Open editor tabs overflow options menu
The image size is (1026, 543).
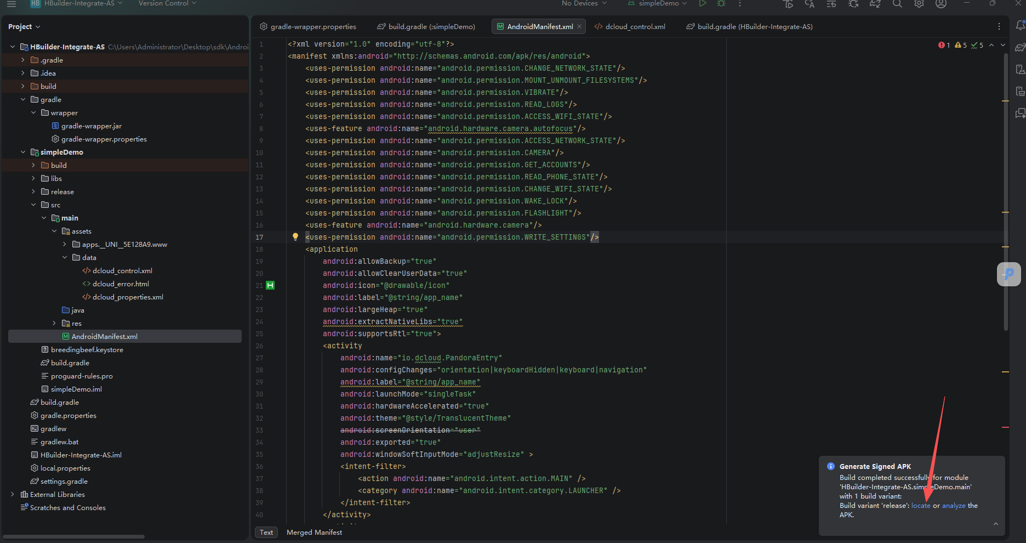pyautogui.click(x=999, y=26)
